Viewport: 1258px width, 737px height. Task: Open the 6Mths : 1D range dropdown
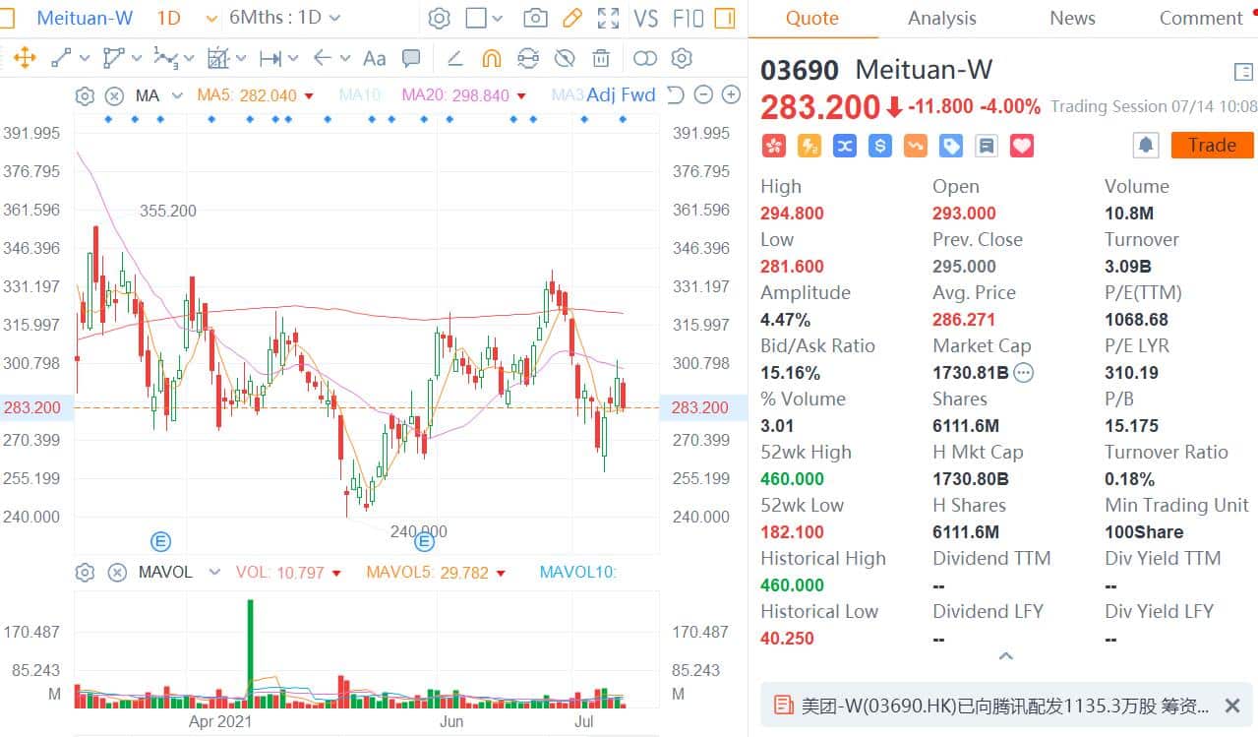pos(284,18)
